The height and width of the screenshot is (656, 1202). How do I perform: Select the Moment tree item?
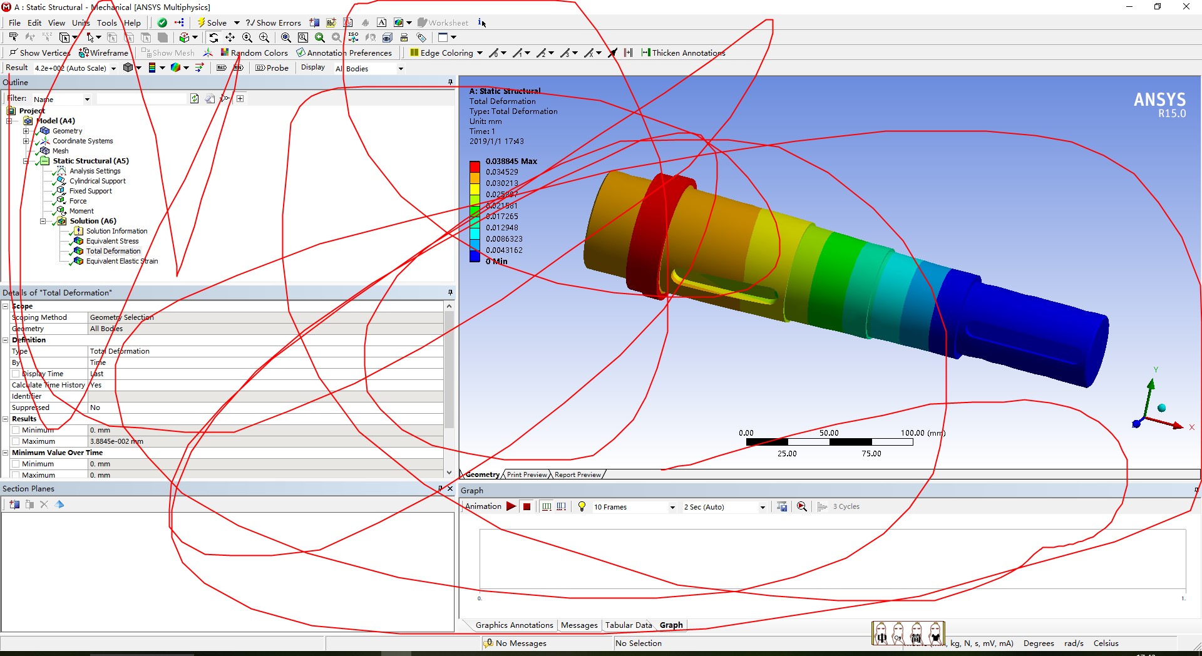(x=81, y=211)
